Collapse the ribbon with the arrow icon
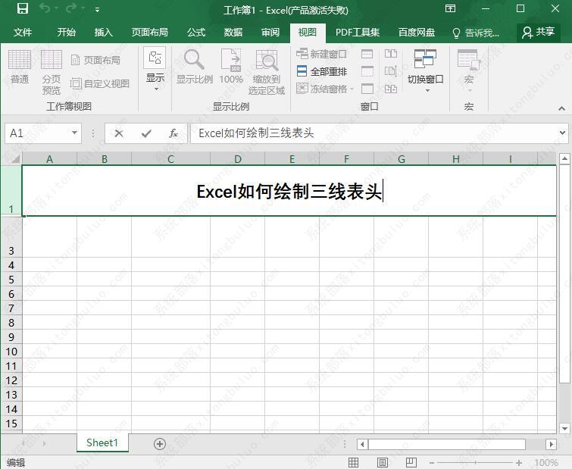The height and width of the screenshot is (469, 572). (x=561, y=109)
